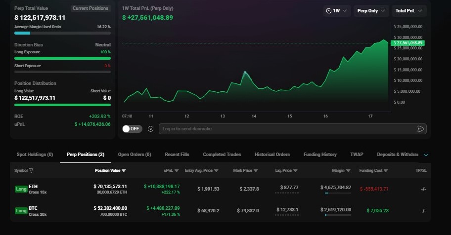Click the Current Positions button
The height and width of the screenshot is (235, 451).
(x=90, y=8)
